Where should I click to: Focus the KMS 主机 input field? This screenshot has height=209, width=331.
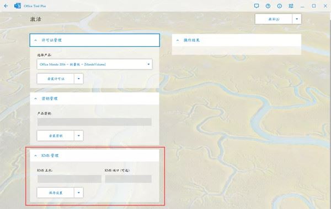coord(70,179)
